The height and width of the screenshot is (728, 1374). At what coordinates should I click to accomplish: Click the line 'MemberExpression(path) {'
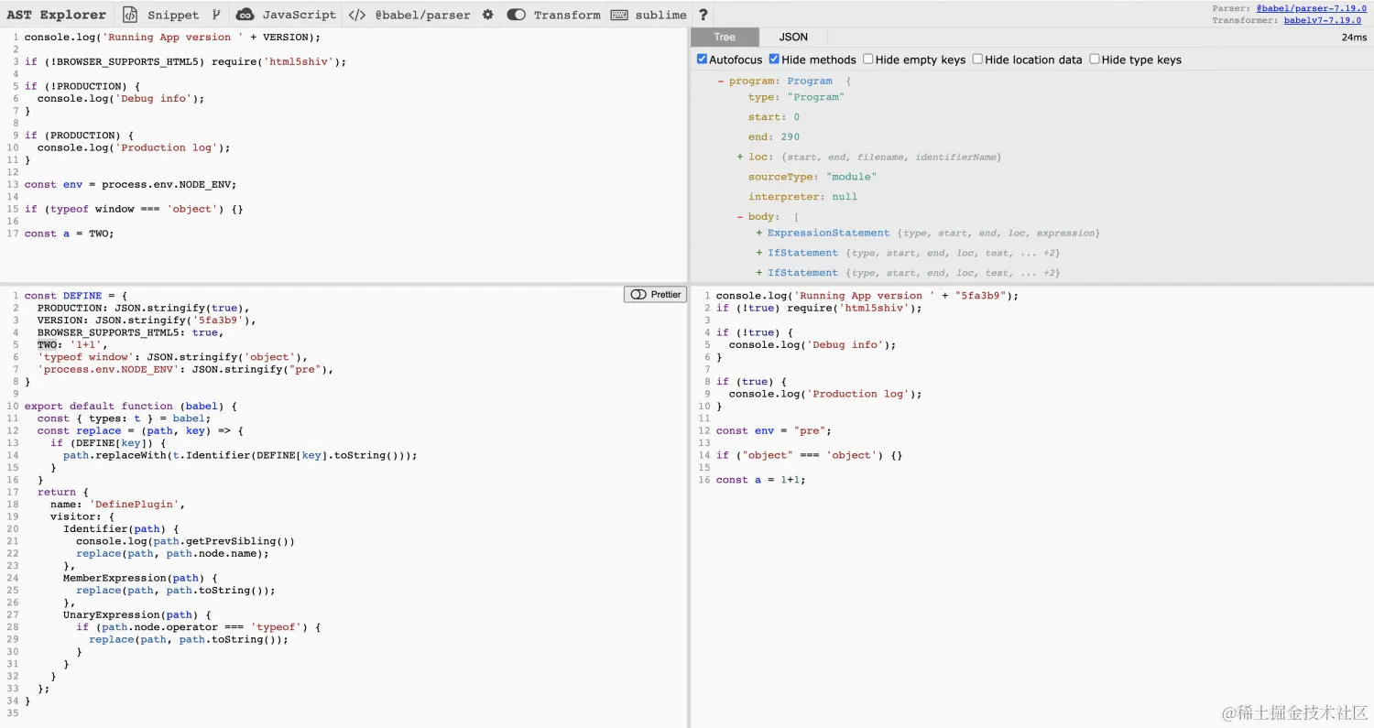point(140,579)
